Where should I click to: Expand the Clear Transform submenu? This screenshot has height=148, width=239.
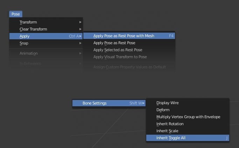tap(33, 29)
